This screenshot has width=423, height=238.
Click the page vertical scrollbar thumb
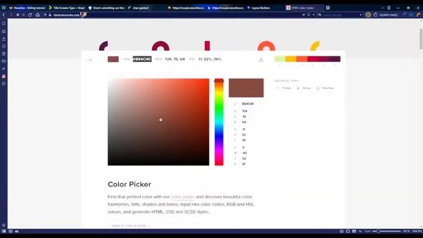(420, 38)
